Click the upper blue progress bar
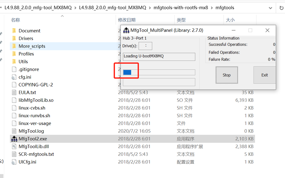 pos(159,72)
